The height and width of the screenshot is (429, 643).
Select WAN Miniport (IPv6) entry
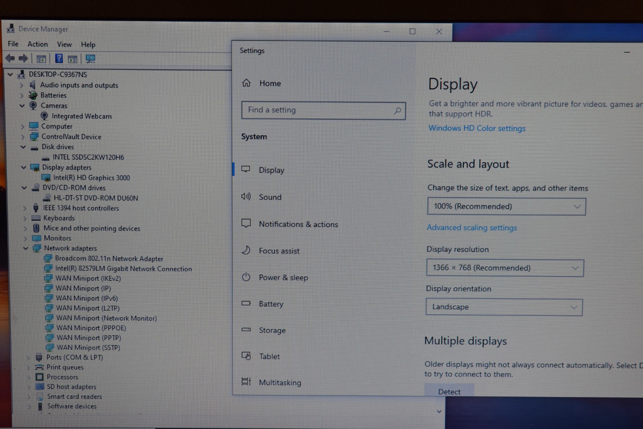coord(87,298)
